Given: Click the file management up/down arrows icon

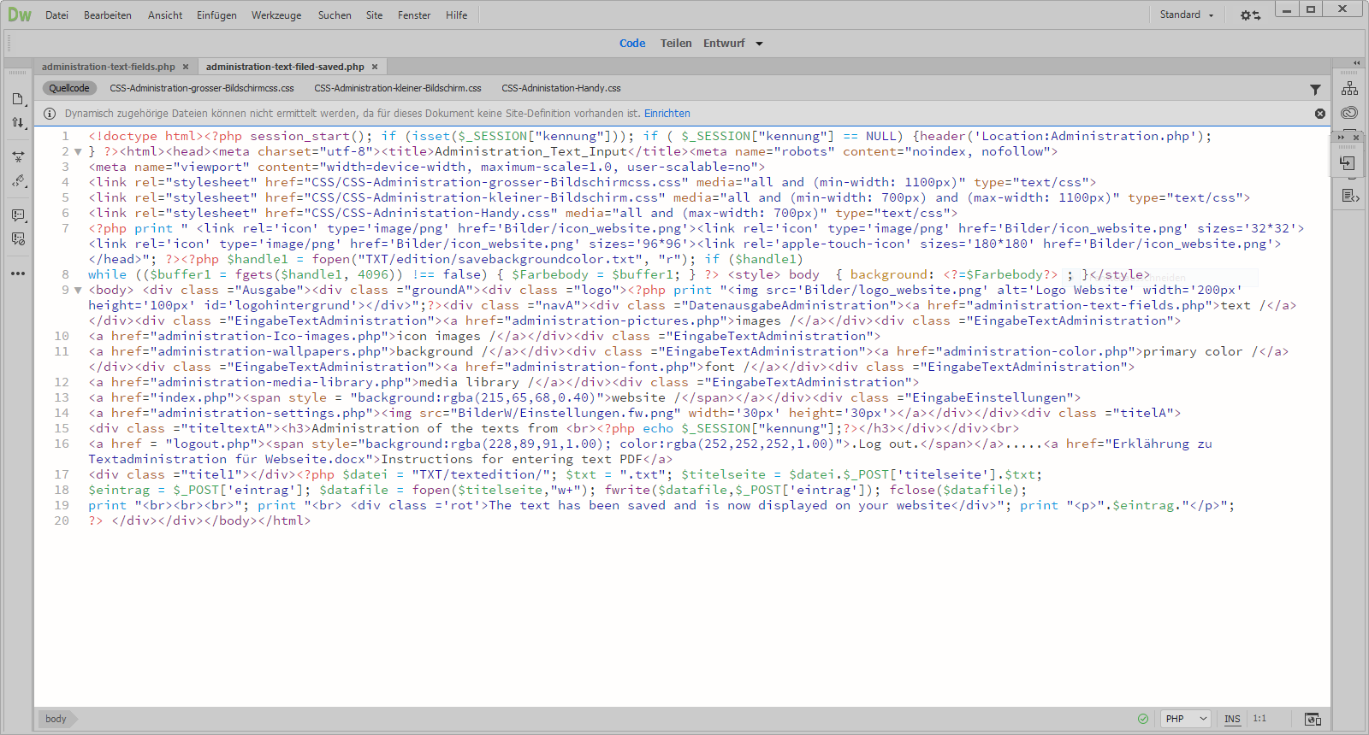Looking at the screenshot, I should pyautogui.click(x=18, y=123).
